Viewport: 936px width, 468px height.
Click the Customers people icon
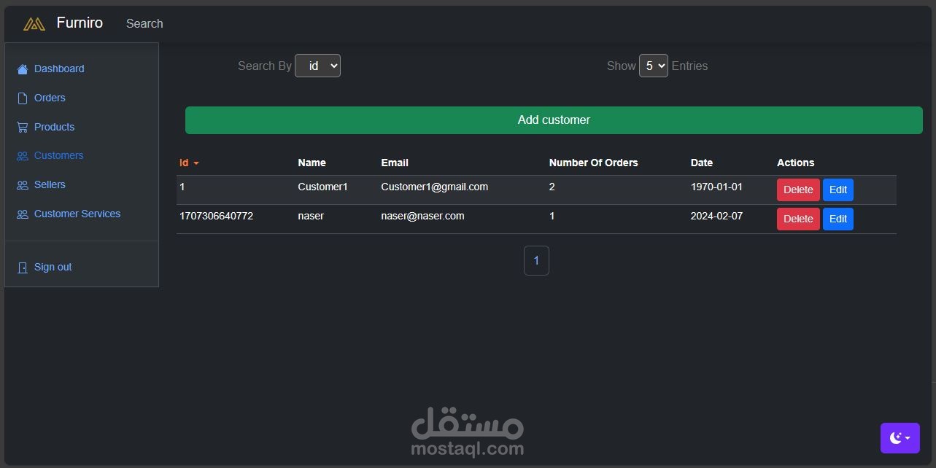click(23, 156)
